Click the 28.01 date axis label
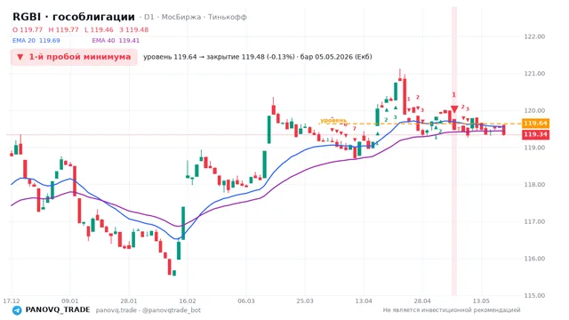The image size is (569, 320). [x=129, y=301]
